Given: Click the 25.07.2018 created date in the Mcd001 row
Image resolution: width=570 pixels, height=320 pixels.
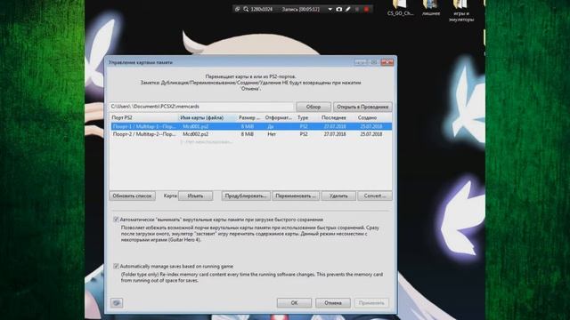Looking at the screenshot, I should (x=371, y=126).
